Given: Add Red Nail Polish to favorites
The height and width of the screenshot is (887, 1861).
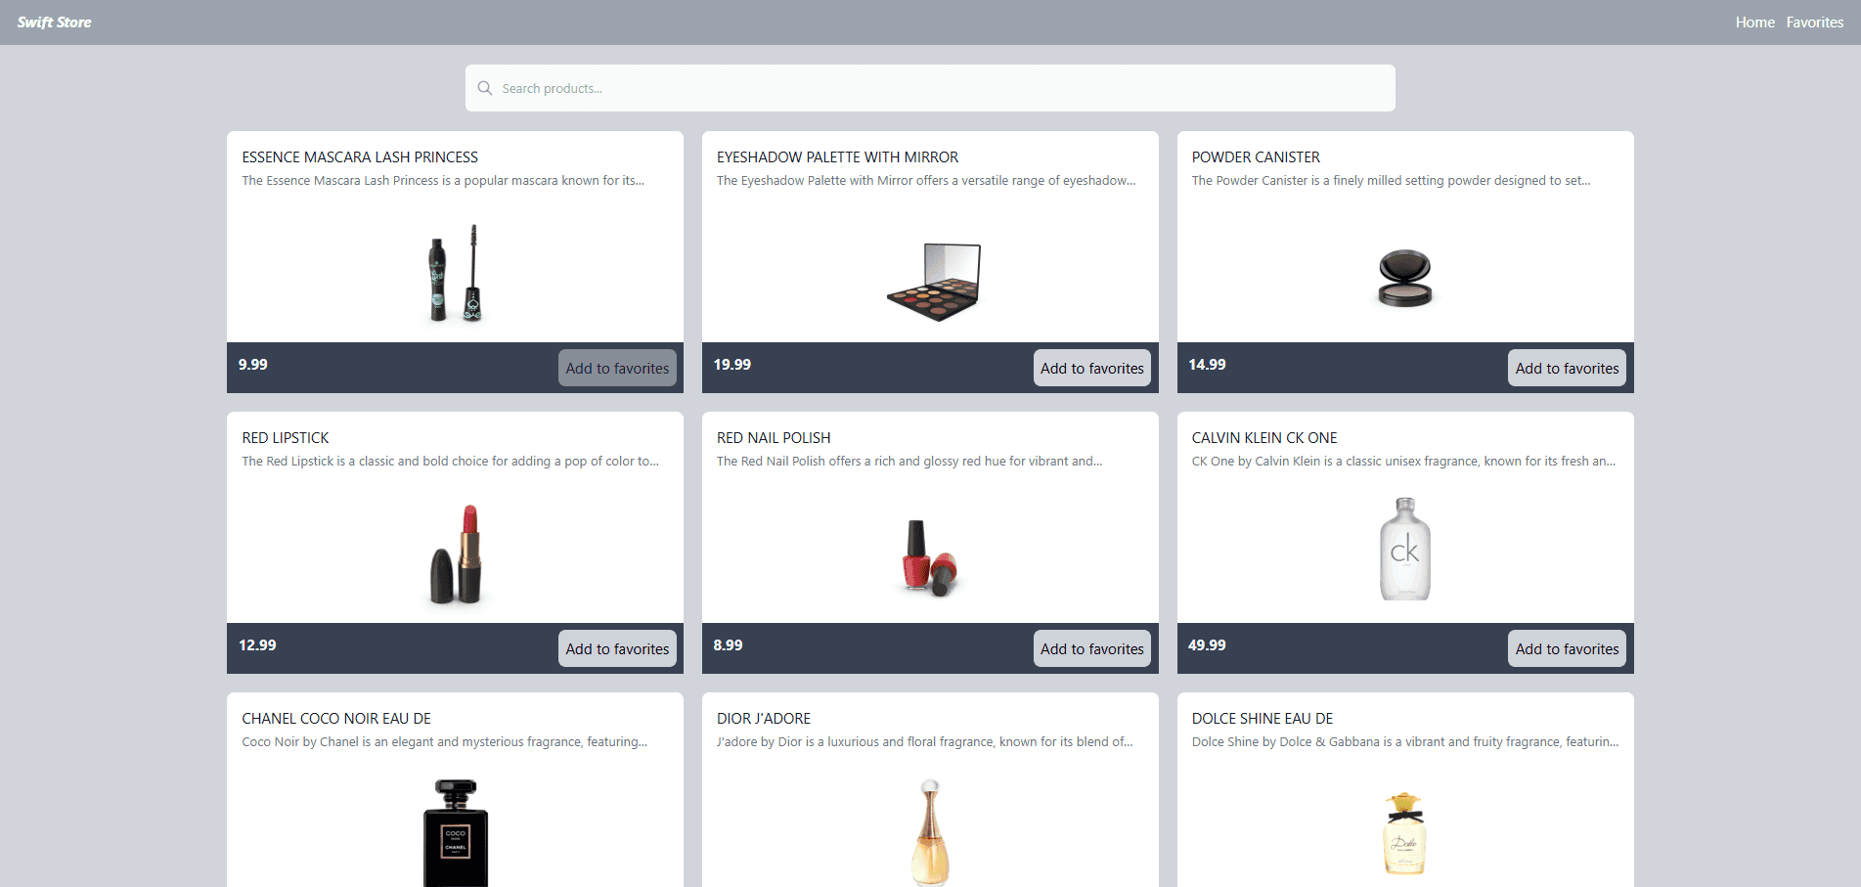Looking at the screenshot, I should click(1092, 648).
